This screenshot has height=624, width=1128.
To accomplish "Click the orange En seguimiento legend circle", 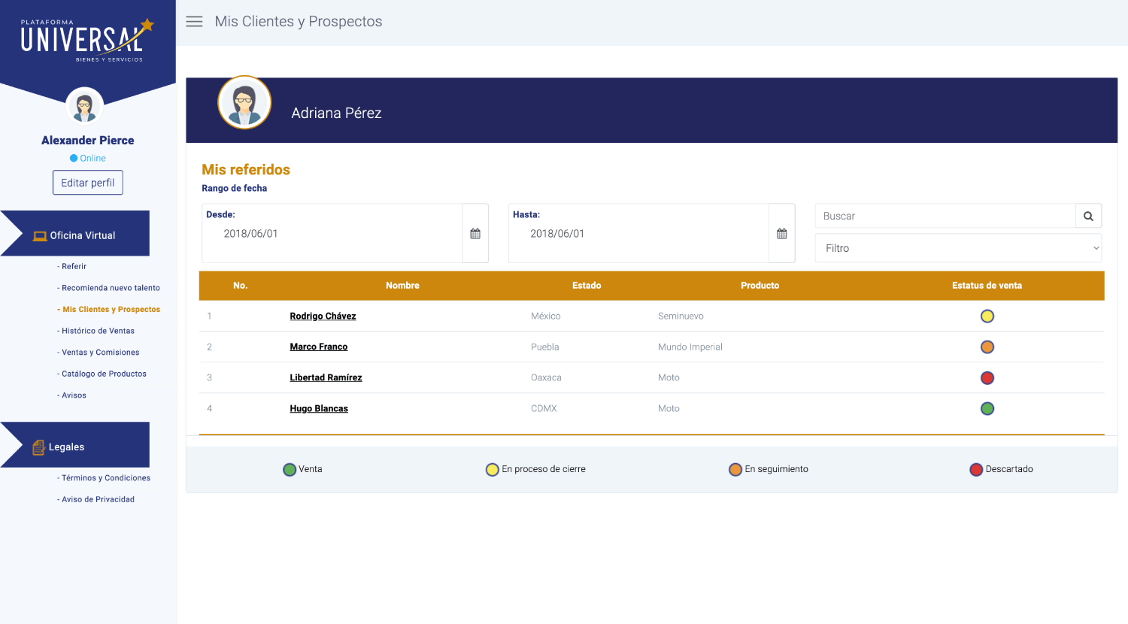I will point(735,470).
